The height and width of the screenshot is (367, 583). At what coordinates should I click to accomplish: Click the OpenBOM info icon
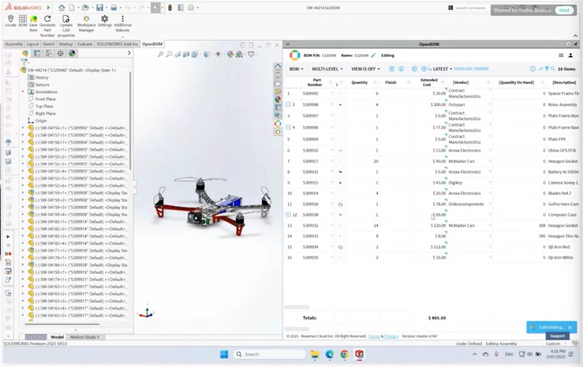coord(533,69)
